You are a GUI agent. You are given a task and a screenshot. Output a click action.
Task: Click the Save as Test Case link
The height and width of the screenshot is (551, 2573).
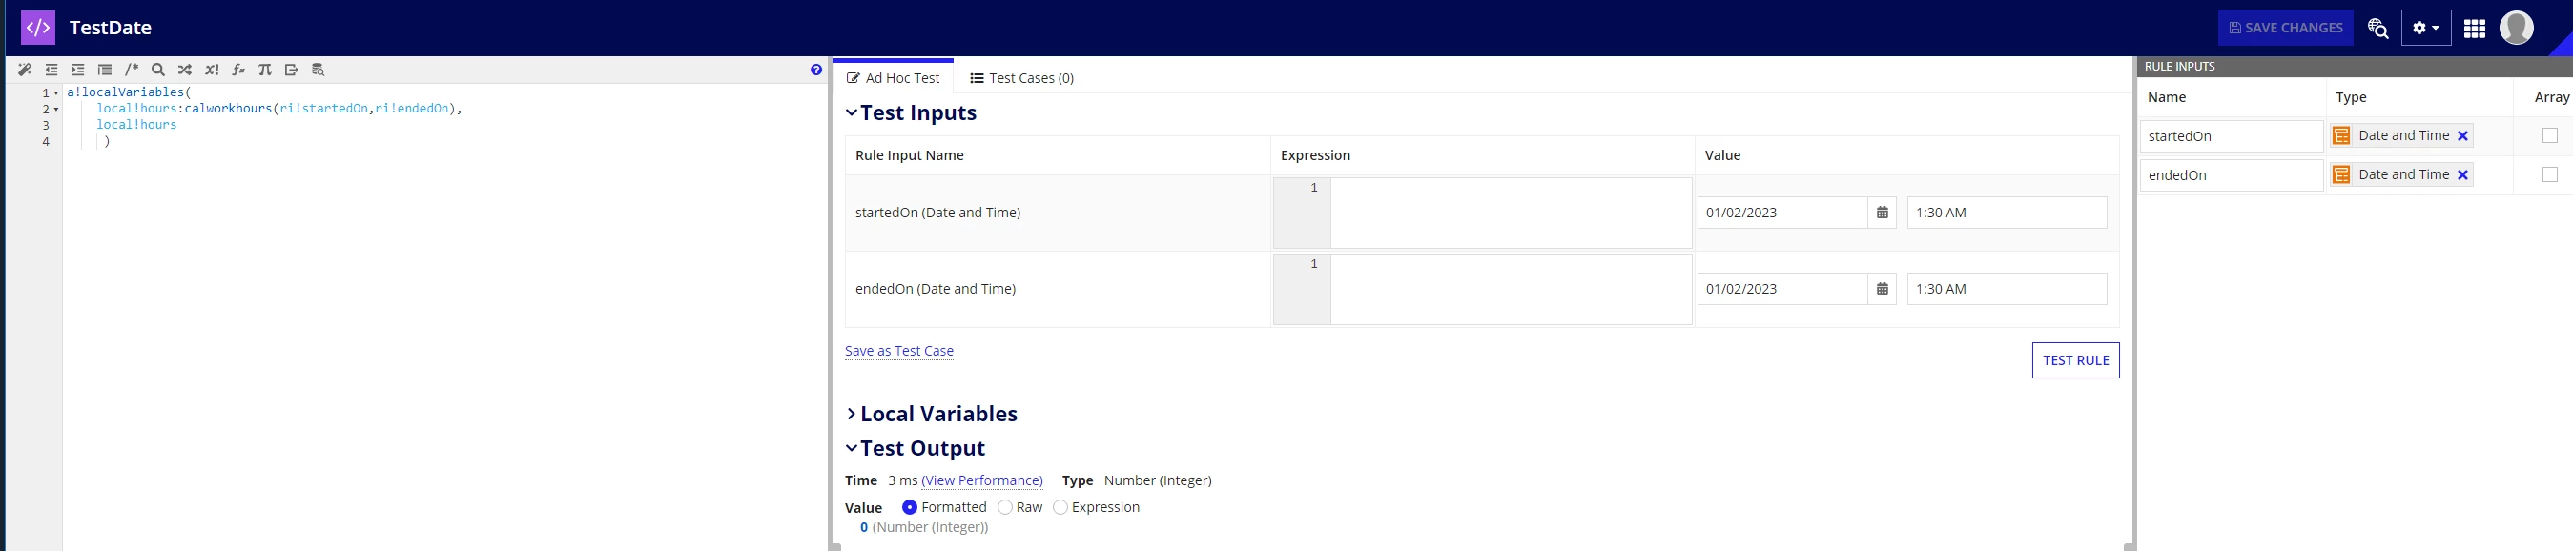[899, 351]
